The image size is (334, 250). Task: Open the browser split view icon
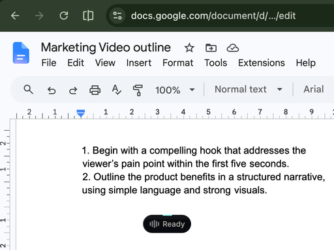pyautogui.click(x=88, y=16)
